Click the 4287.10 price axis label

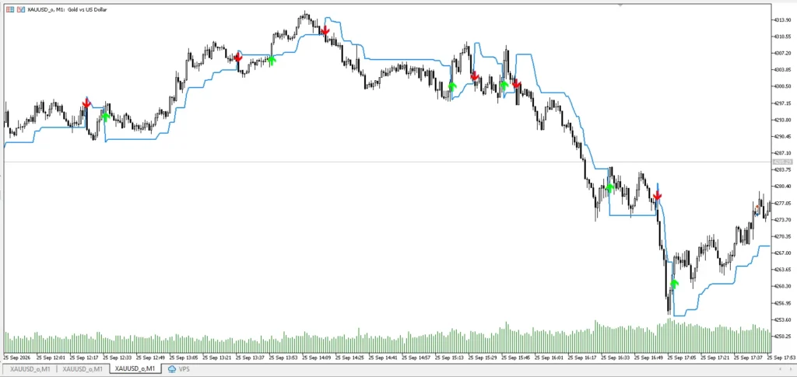[x=783, y=152]
